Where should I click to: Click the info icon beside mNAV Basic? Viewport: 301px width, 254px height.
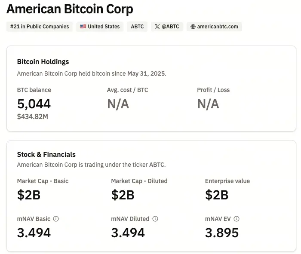point(56,219)
